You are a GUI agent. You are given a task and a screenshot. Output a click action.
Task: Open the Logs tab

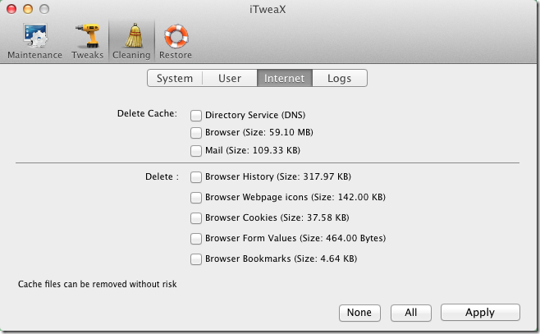[x=340, y=78]
